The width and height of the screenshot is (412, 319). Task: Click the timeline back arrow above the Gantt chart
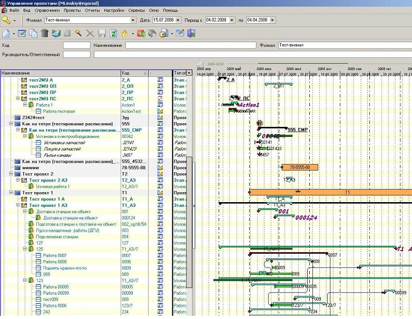[x=200, y=64]
